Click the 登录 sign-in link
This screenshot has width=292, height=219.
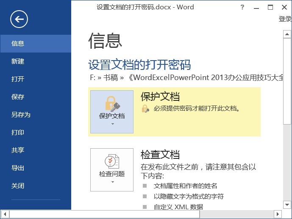[285, 19]
